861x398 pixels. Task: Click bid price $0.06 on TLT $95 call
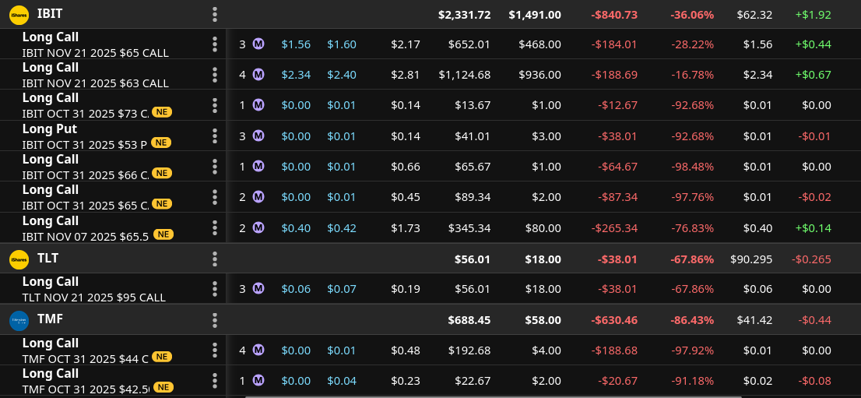tap(296, 289)
